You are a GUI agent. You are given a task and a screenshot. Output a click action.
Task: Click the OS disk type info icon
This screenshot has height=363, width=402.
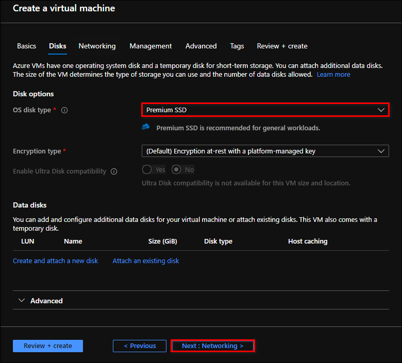pos(64,110)
